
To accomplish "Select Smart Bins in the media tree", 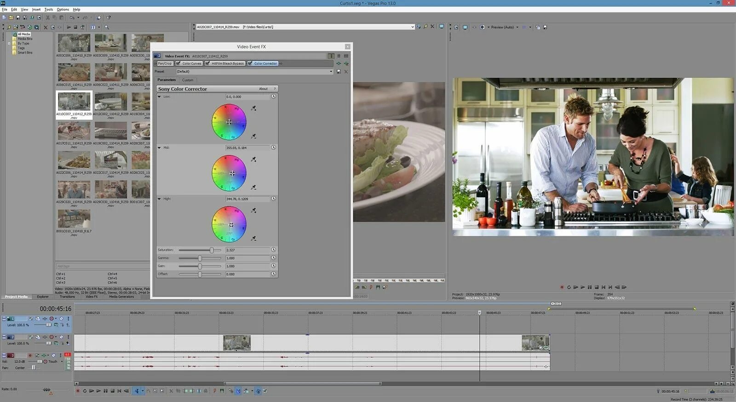I will click(25, 52).
